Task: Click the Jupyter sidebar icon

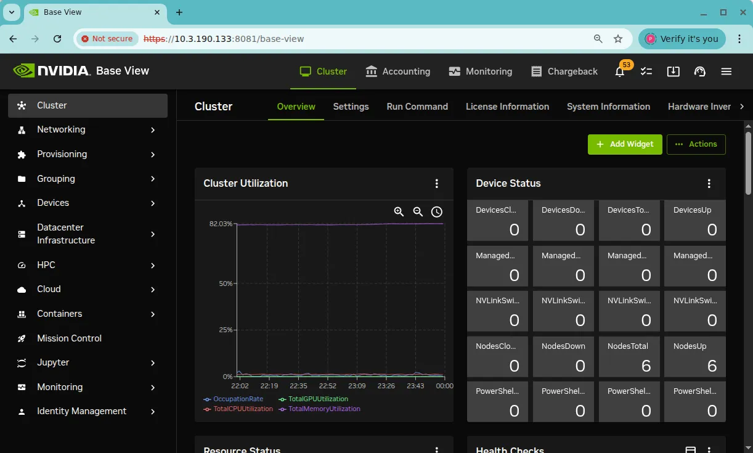Action: [22, 363]
